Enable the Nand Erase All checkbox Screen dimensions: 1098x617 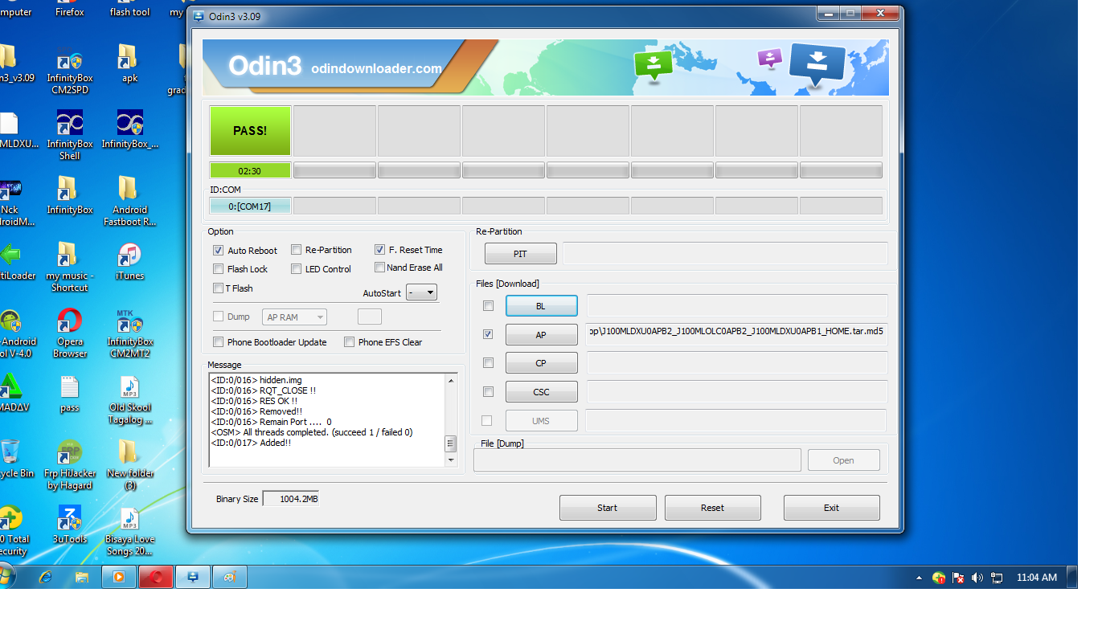[380, 268]
